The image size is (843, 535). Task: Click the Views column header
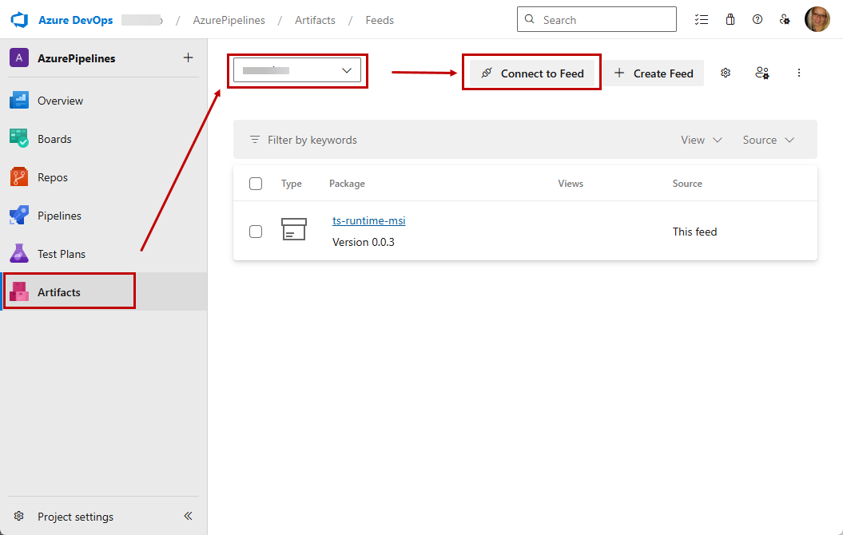[x=571, y=184]
